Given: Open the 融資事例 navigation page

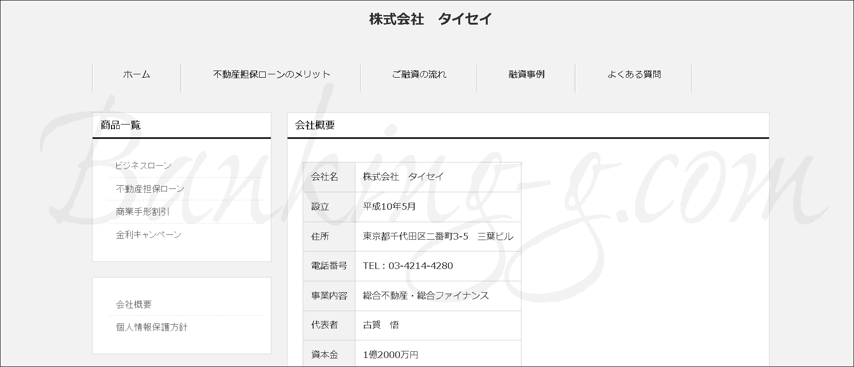Looking at the screenshot, I should click(526, 74).
